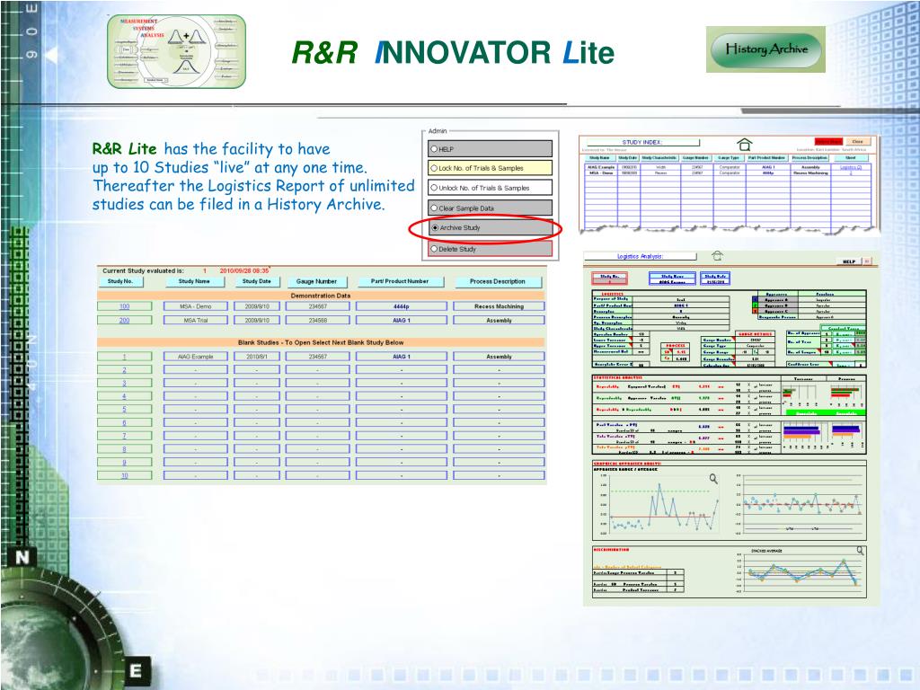Open blank study 9
Image resolution: width=920 pixels, height=690 pixels.
click(x=124, y=463)
